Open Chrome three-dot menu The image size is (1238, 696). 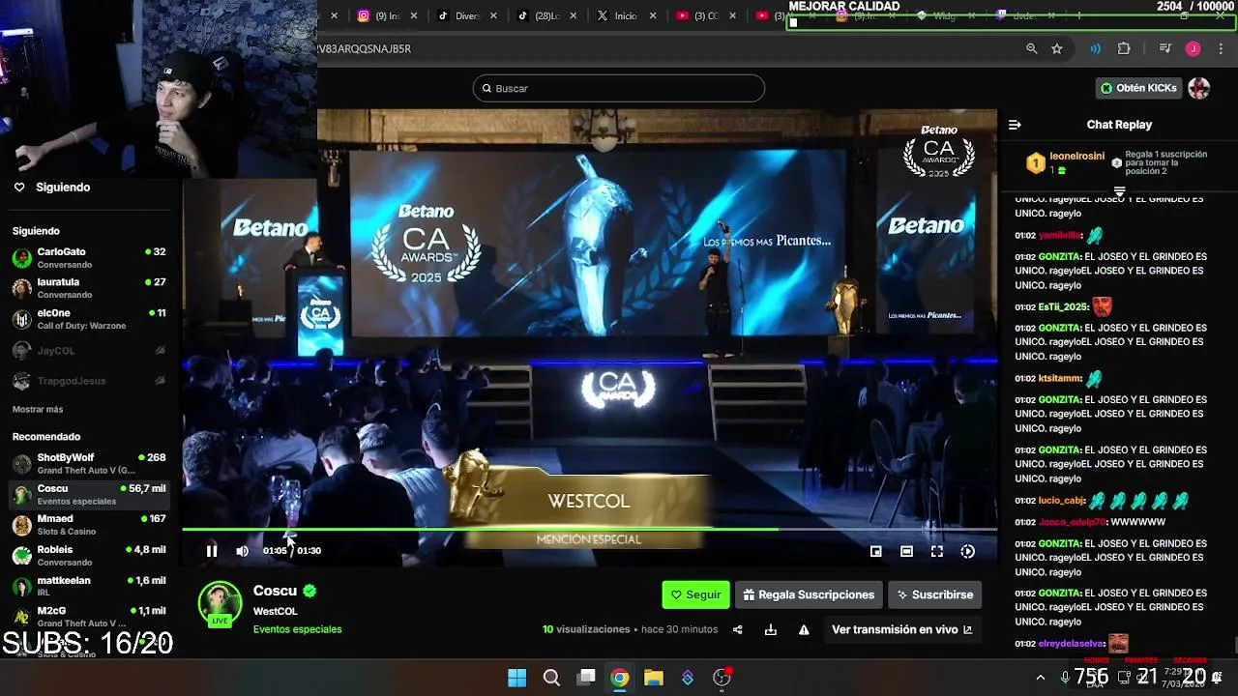[1219, 48]
